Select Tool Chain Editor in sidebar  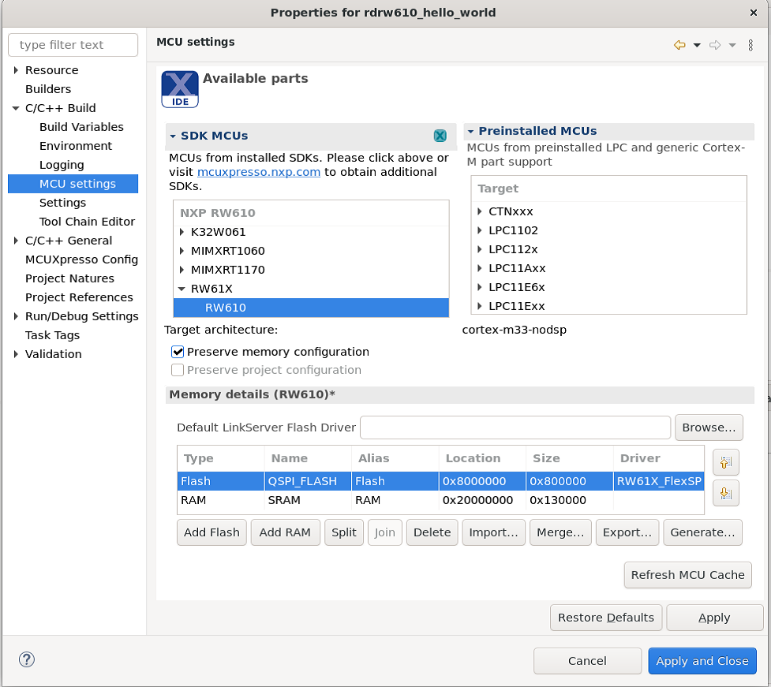click(87, 222)
